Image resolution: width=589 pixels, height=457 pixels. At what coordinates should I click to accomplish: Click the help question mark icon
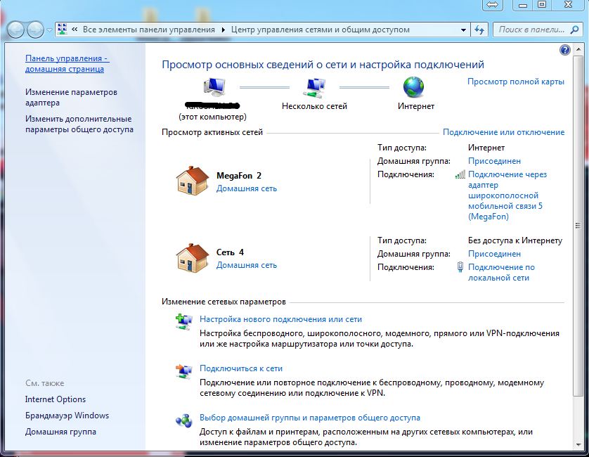pos(564,50)
